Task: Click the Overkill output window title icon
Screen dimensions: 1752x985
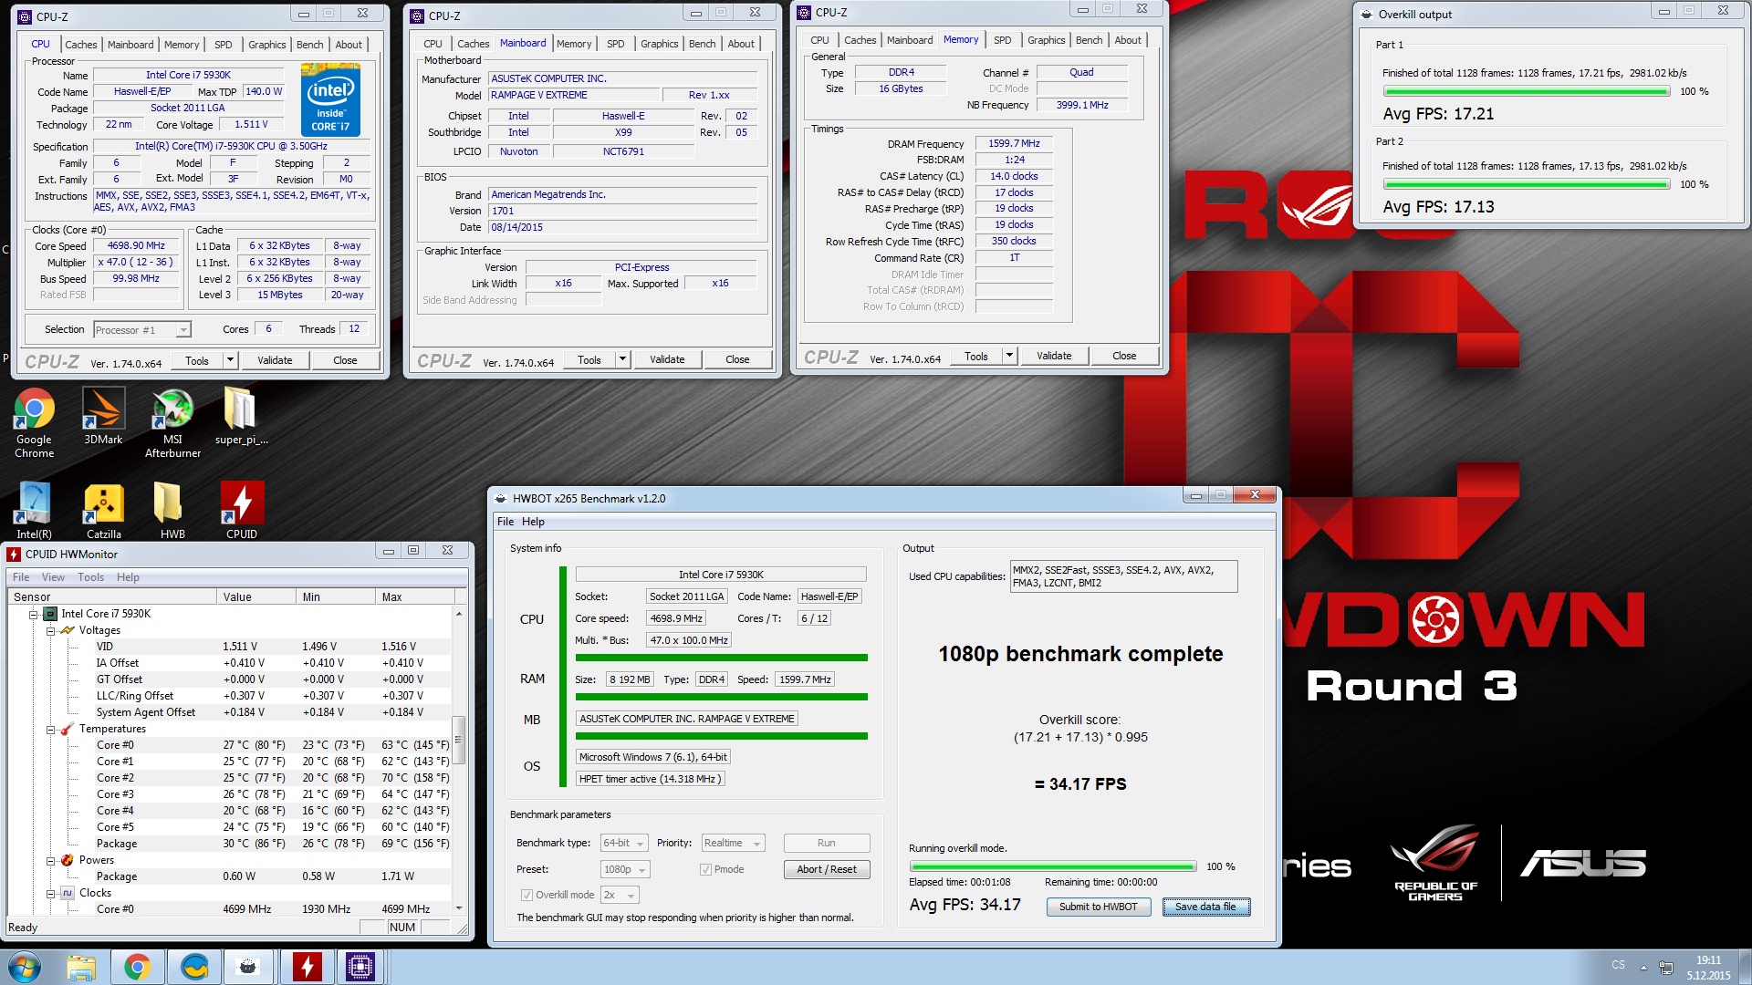Action: pyautogui.click(x=1366, y=14)
